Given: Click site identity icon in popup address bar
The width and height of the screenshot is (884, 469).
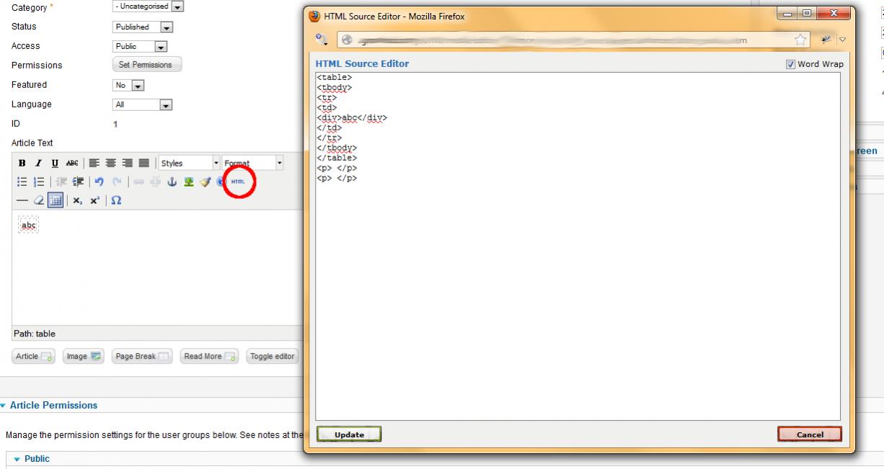Looking at the screenshot, I should tap(347, 40).
